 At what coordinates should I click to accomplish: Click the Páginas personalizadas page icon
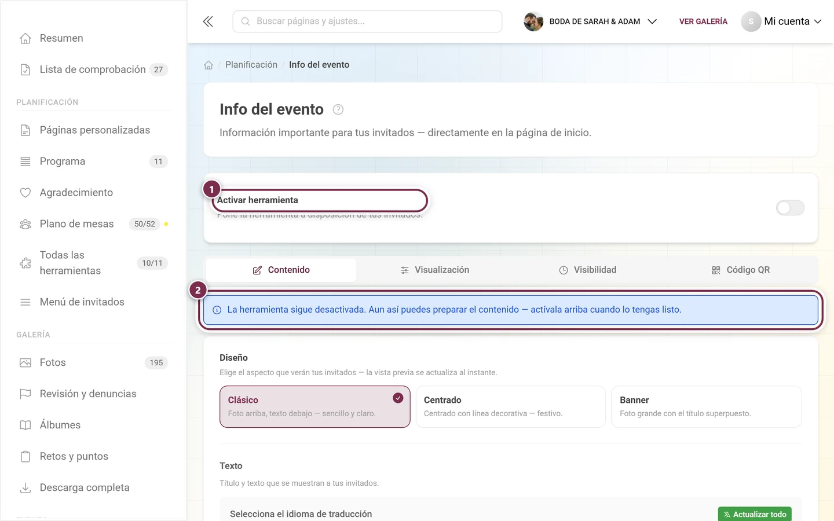tap(25, 130)
